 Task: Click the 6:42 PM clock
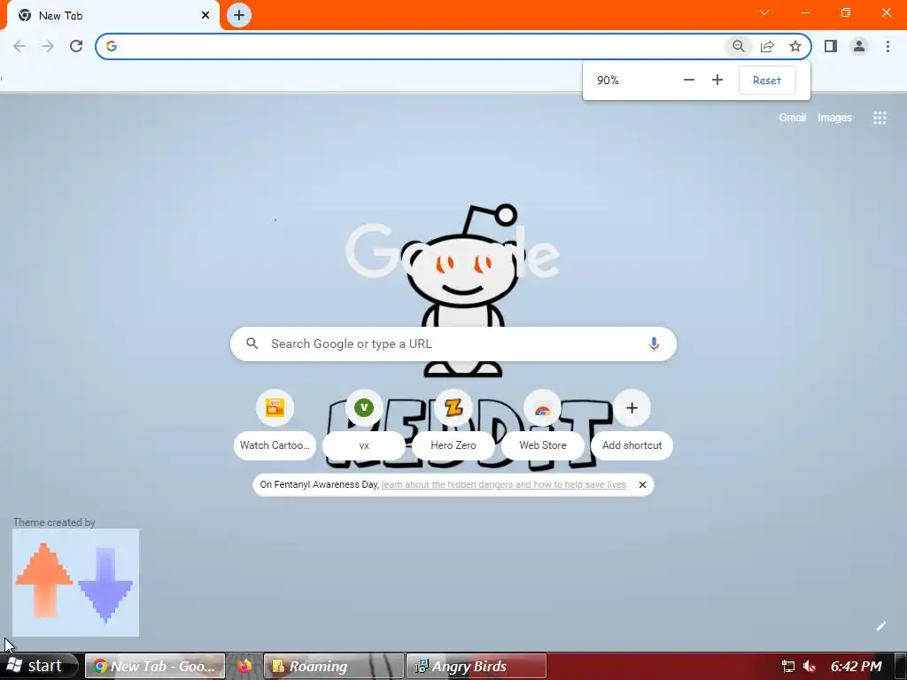point(857,666)
